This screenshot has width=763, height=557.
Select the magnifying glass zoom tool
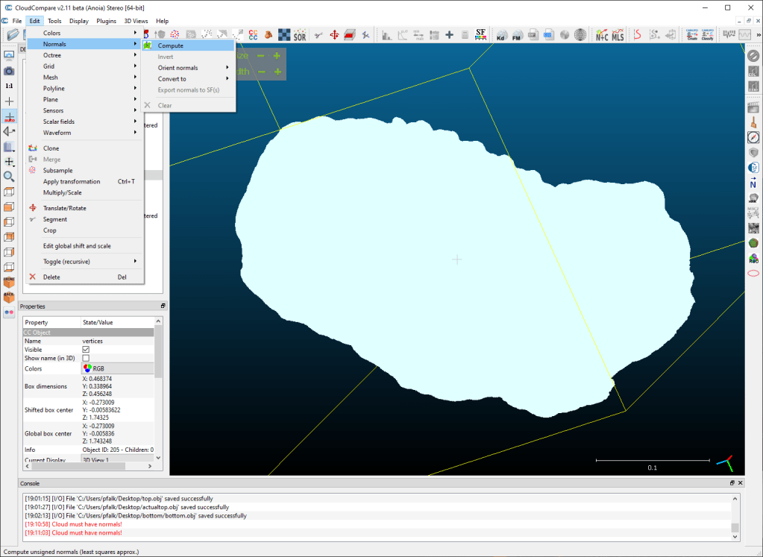[x=9, y=177]
